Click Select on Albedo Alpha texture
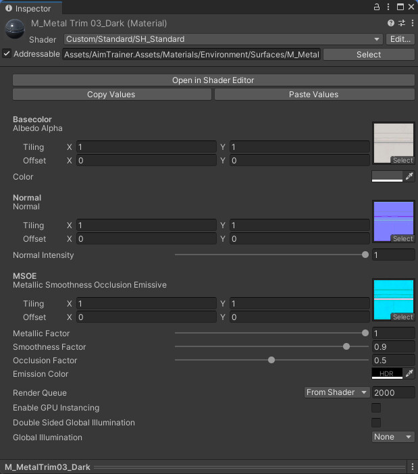 (x=402, y=160)
